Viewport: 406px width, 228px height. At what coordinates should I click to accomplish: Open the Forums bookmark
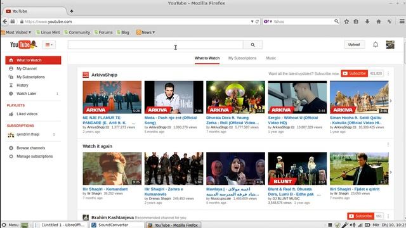[103, 32]
